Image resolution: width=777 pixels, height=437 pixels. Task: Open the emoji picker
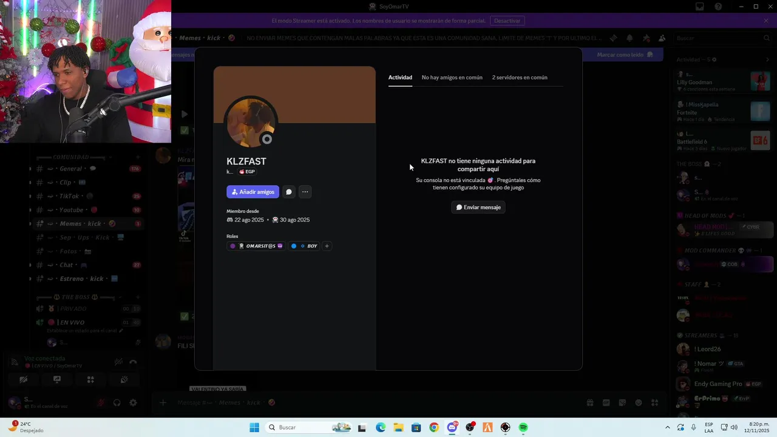pos(638,402)
